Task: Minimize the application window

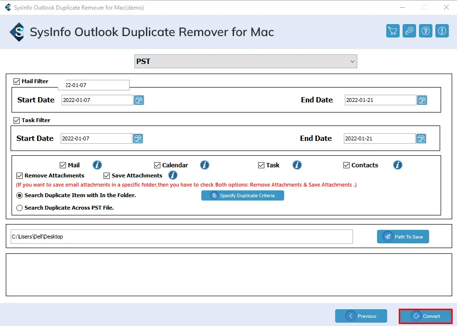Action: point(403,7)
